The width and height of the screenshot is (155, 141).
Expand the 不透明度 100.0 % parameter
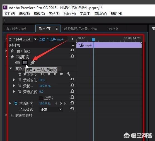click(x=10, y=103)
